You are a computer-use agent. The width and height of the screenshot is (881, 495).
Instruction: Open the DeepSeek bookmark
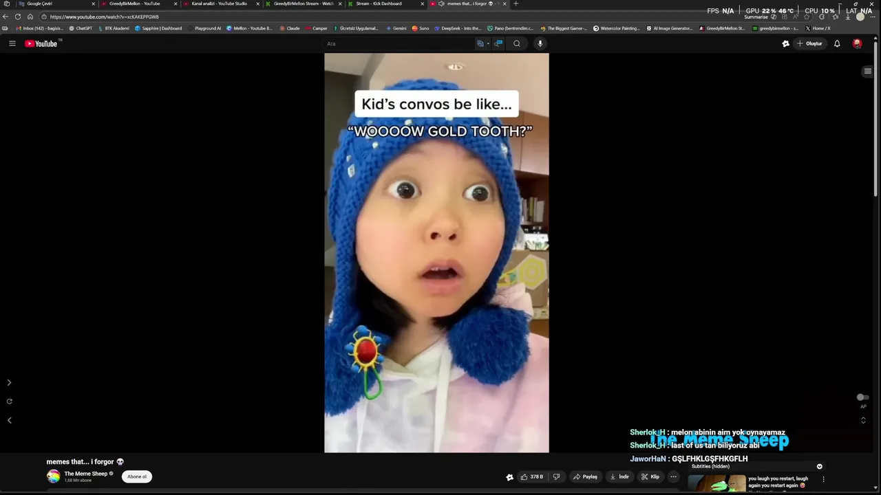458,28
